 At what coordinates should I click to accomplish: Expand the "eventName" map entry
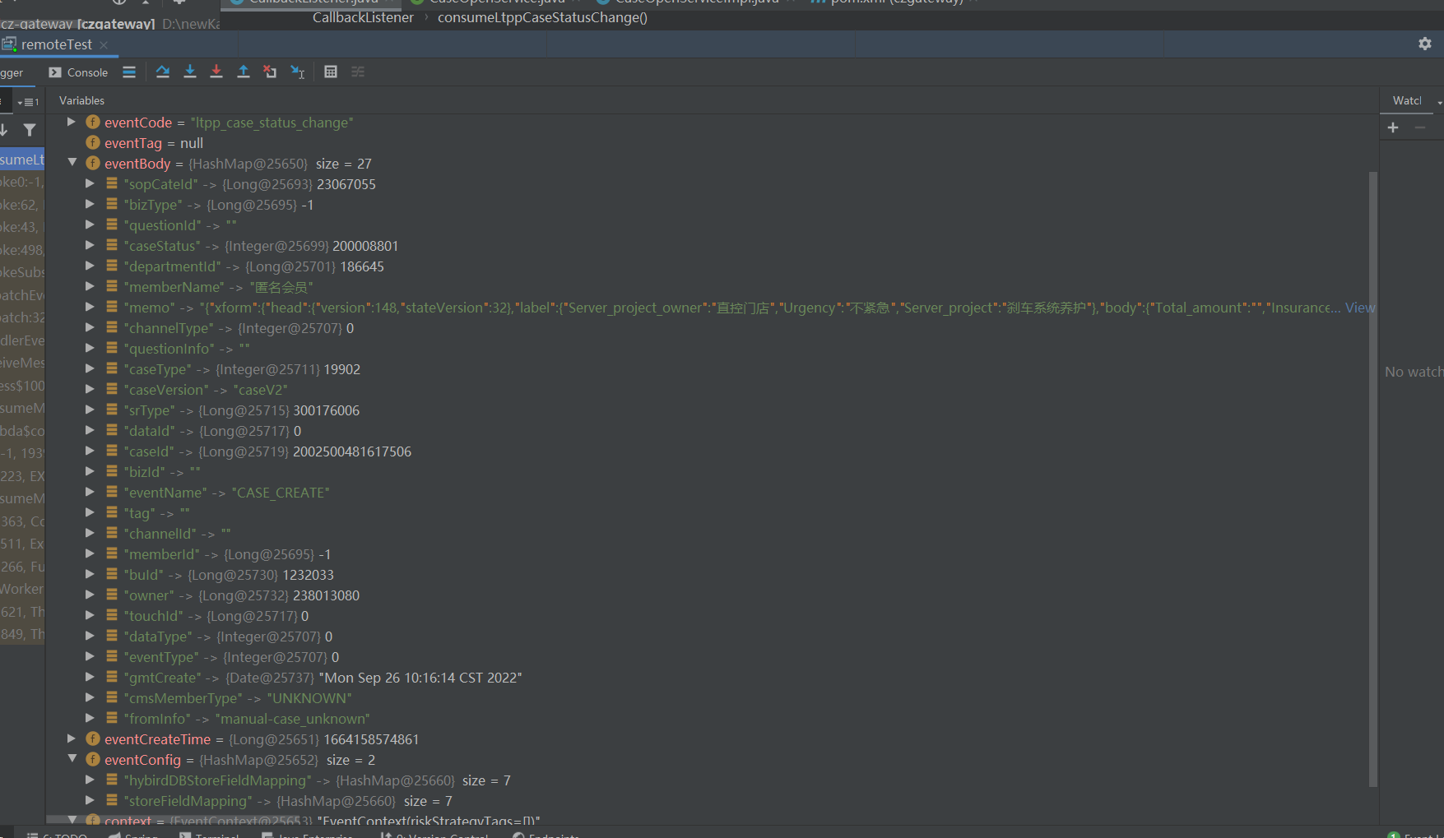pyautogui.click(x=91, y=492)
